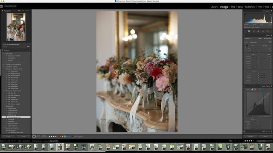Switch to the Map module

233,7
